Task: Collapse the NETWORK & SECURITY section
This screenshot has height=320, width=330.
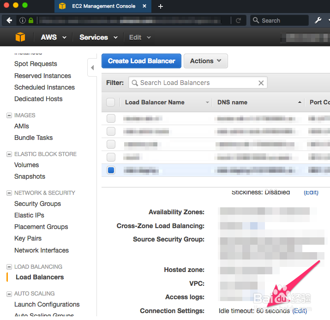Action: point(9,193)
